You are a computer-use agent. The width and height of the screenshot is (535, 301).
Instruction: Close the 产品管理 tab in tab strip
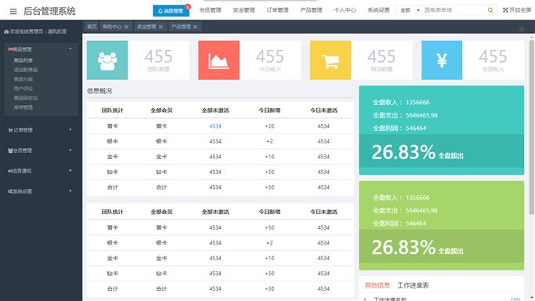tap(195, 27)
